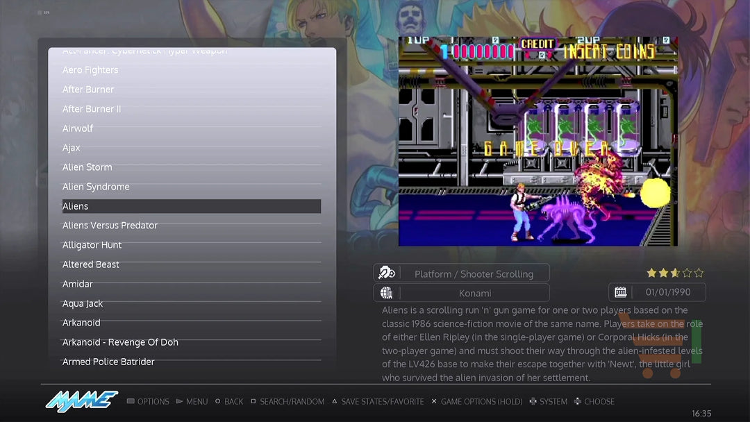Click SAVE STATES/FAVORITE label
The image size is (750, 422).
click(x=382, y=401)
